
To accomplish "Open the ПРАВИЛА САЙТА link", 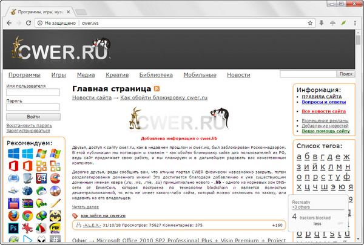I will coord(322,97).
